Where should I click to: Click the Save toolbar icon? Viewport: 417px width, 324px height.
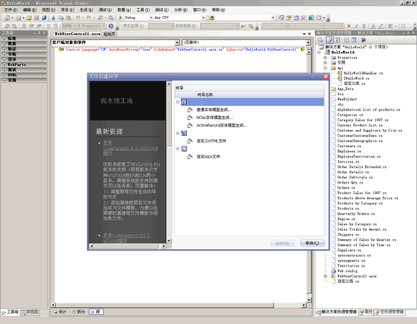(x=36, y=18)
